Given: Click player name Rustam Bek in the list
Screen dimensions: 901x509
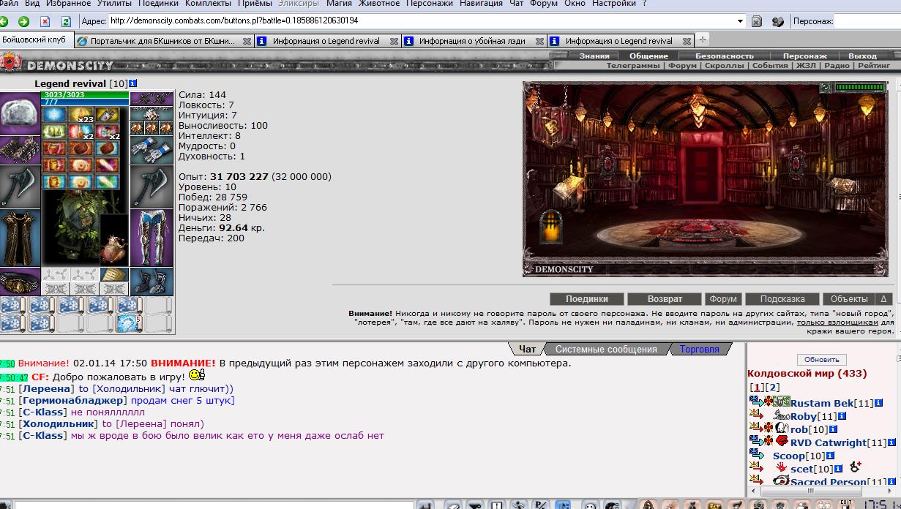Looking at the screenshot, I should pyautogui.click(x=822, y=403).
